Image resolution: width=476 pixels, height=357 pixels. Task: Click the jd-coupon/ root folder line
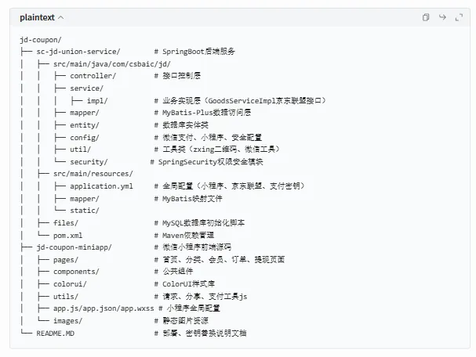coord(41,40)
